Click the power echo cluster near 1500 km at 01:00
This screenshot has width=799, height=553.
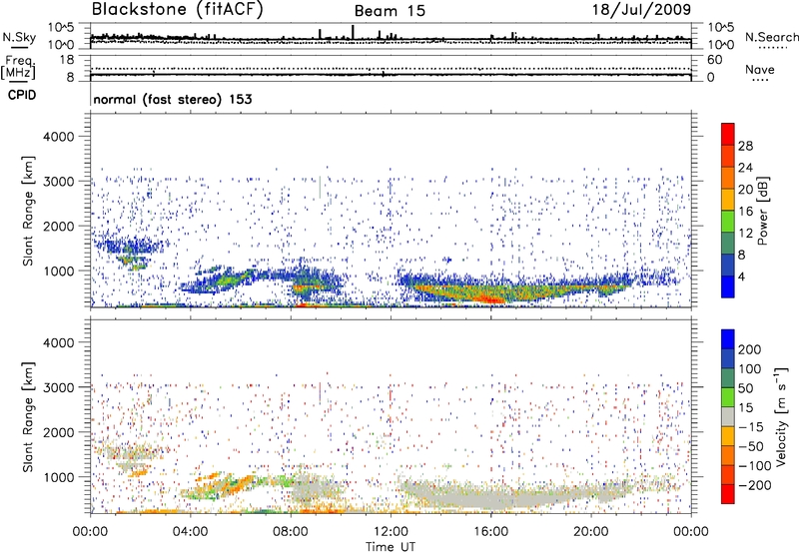(130, 248)
